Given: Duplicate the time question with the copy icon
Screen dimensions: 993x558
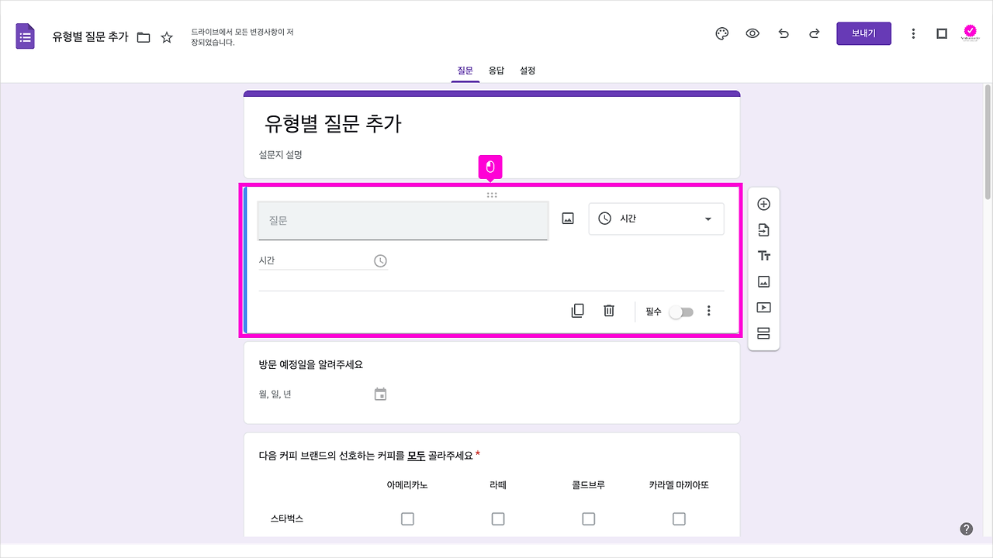Looking at the screenshot, I should (577, 310).
